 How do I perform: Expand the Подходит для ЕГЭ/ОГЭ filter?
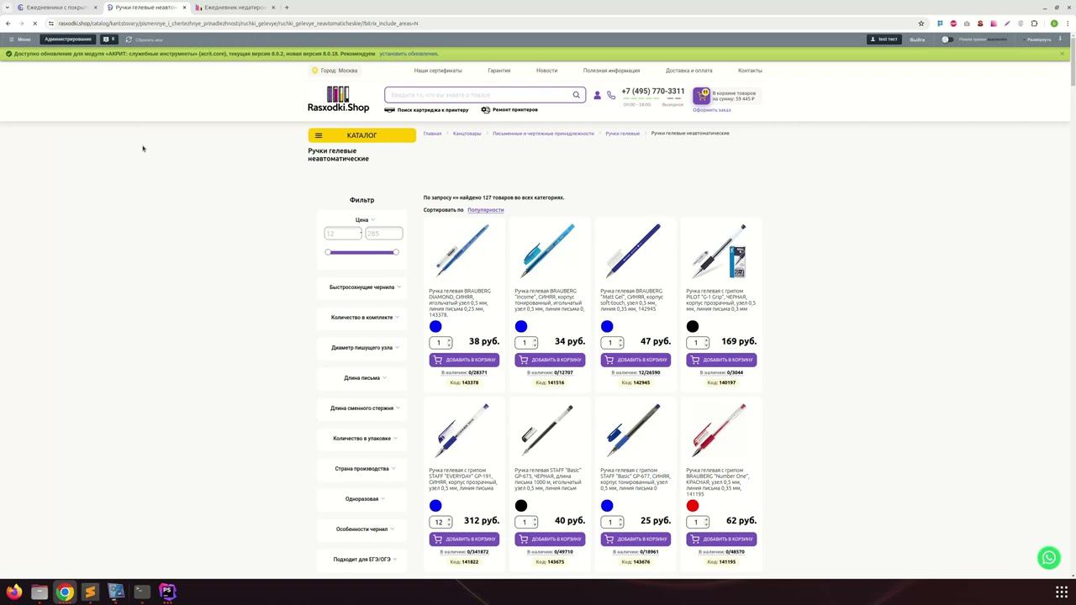tap(362, 560)
